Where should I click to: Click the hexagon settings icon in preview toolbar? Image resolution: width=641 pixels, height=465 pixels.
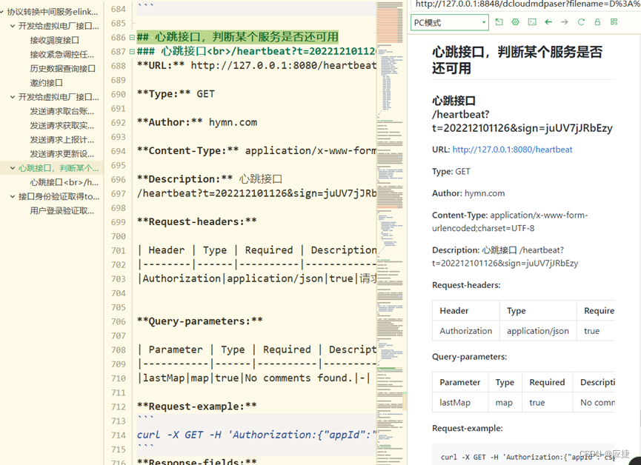(515, 22)
